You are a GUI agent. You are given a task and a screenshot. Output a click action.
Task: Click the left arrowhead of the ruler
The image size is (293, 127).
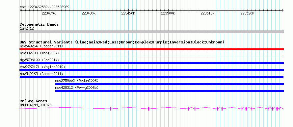point(20,11)
